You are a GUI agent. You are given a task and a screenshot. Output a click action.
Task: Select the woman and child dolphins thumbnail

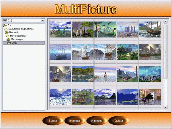pos(105,30)
